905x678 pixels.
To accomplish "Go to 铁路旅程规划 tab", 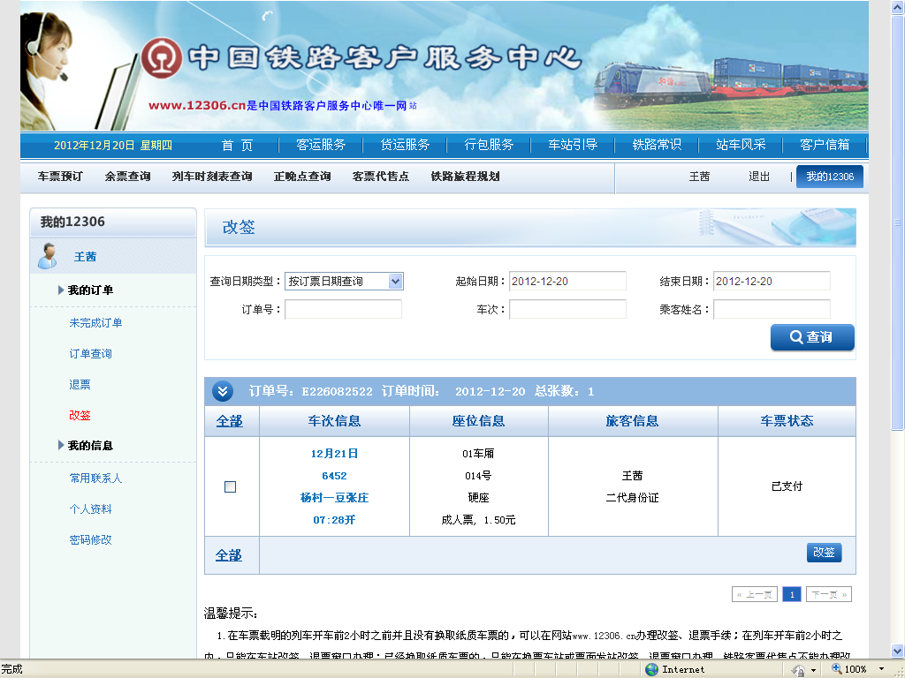I will (465, 177).
